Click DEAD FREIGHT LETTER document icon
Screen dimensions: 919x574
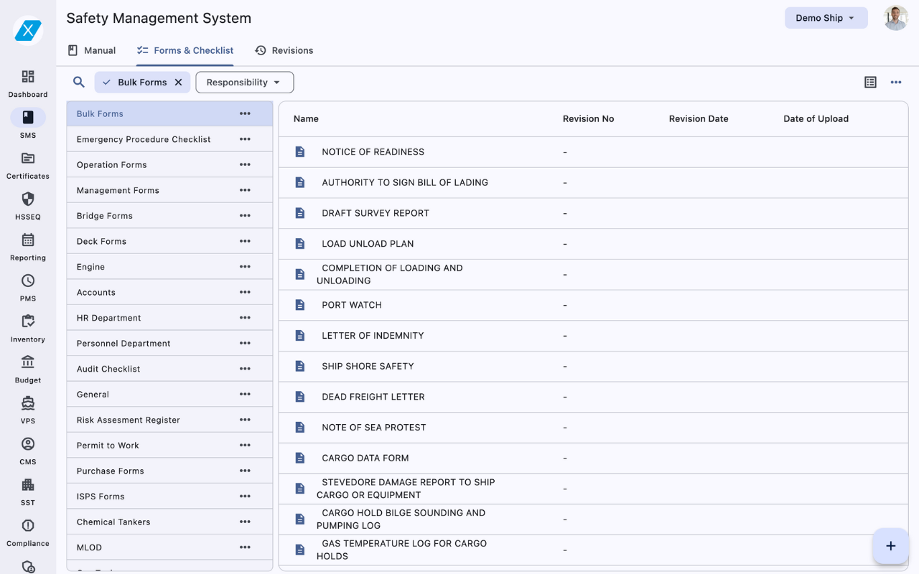click(300, 397)
